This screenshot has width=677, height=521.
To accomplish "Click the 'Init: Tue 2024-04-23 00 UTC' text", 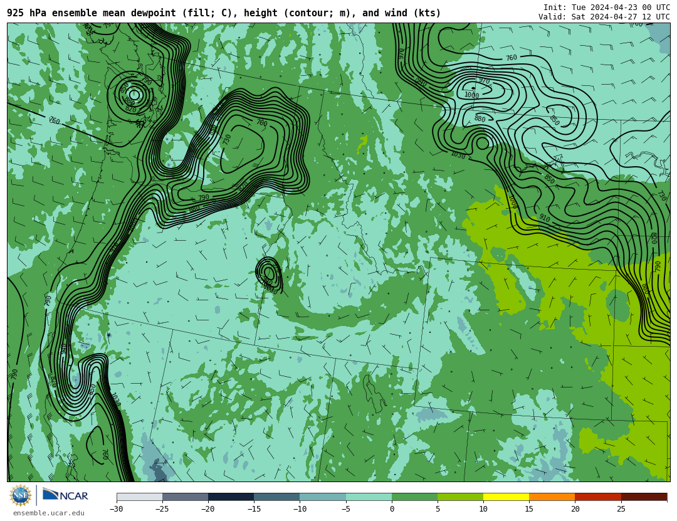I will click(607, 8).
